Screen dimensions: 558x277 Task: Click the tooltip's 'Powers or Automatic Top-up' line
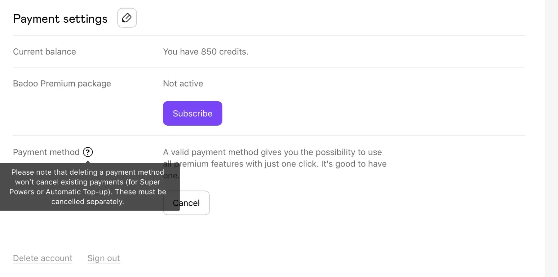click(88, 192)
